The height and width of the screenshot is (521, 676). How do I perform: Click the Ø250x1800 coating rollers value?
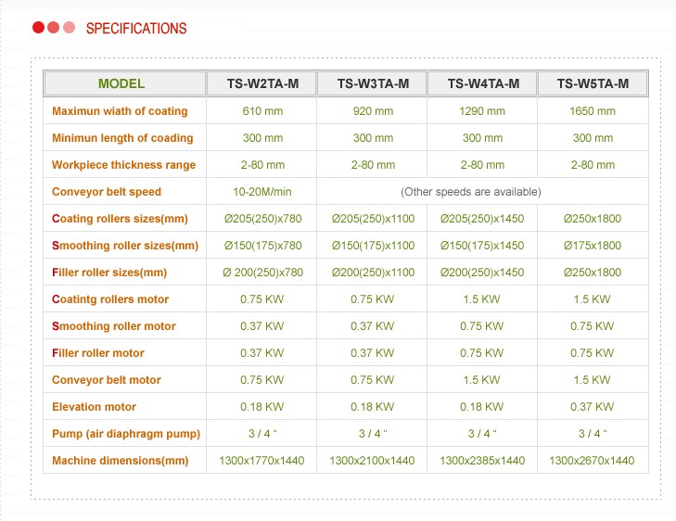(593, 219)
